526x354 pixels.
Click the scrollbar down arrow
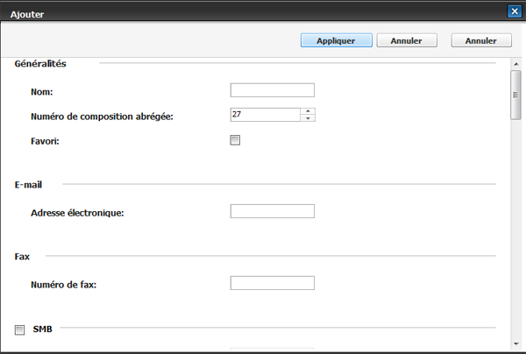(x=516, y=343)
